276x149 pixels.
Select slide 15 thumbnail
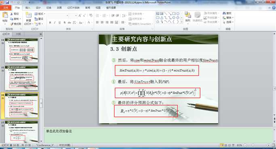click(21, 78)
